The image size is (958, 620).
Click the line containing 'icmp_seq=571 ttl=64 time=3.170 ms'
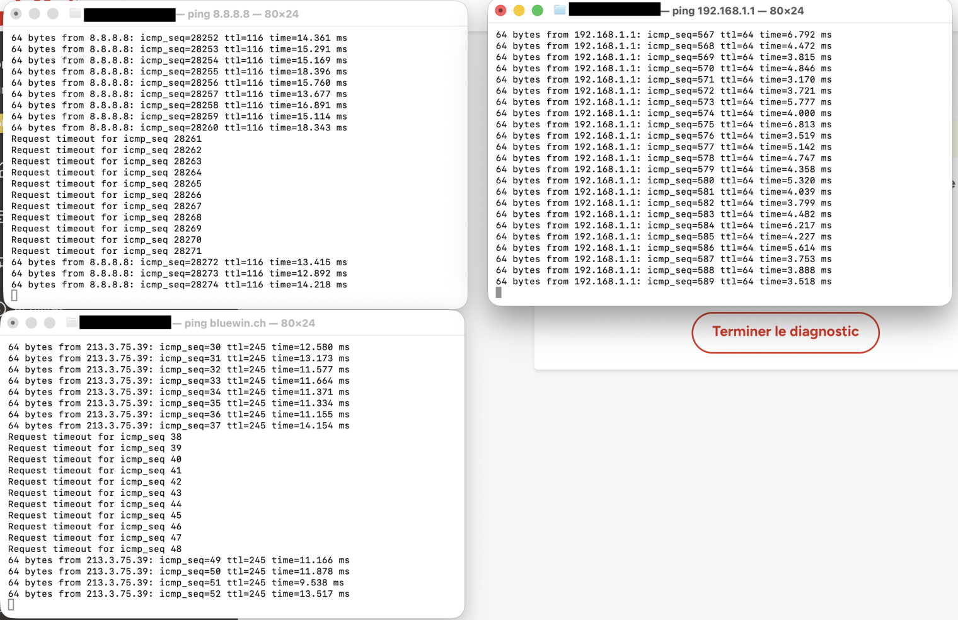pyautogui.click(x=664, y=79)
